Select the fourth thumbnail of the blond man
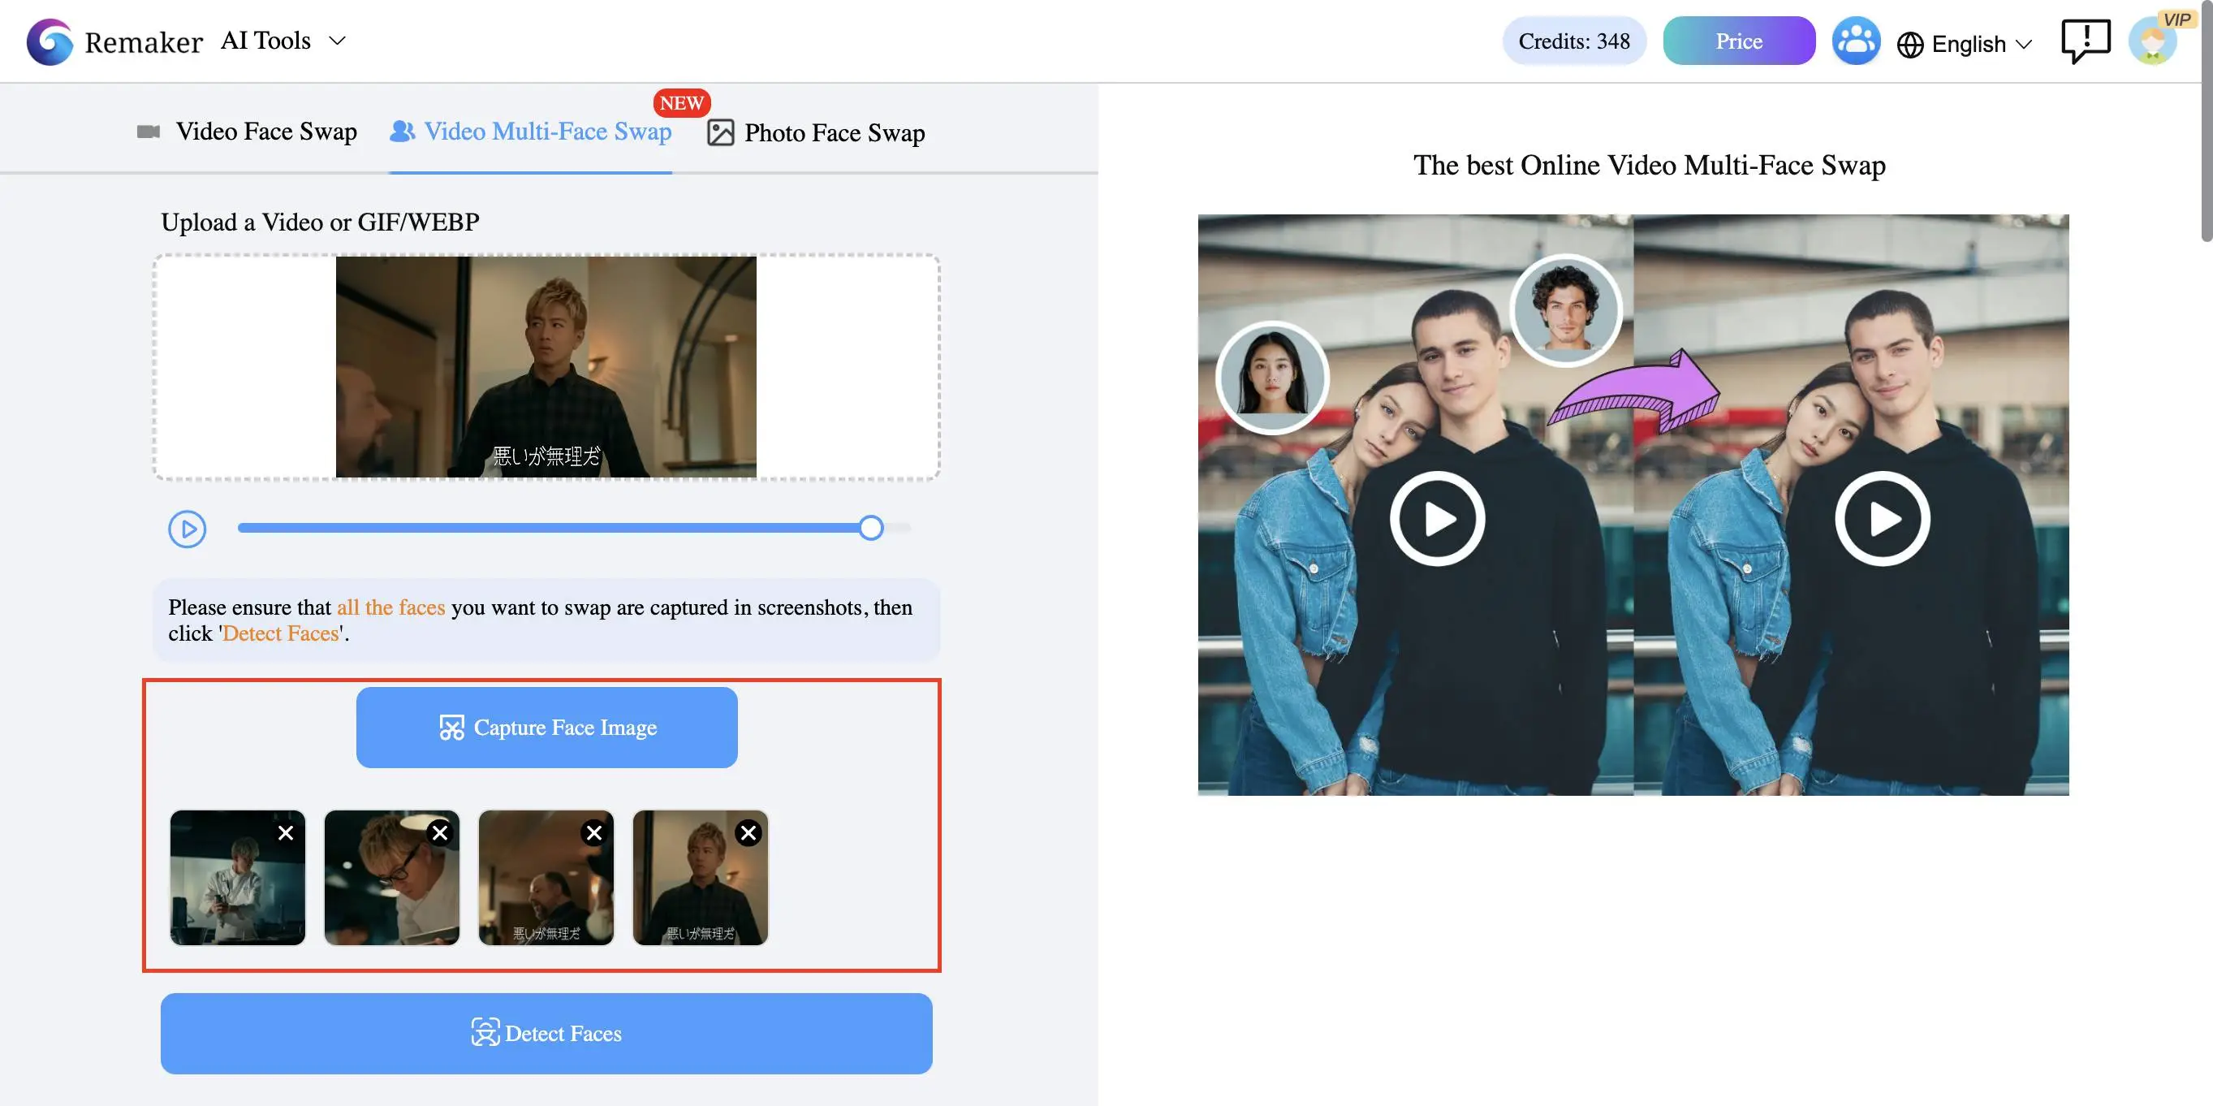The width and height of the screenshot is (2213, 1106). click(700, 877)
